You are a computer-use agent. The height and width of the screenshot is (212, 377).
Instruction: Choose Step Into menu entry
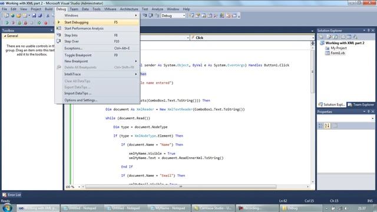(x=97, y=35)
